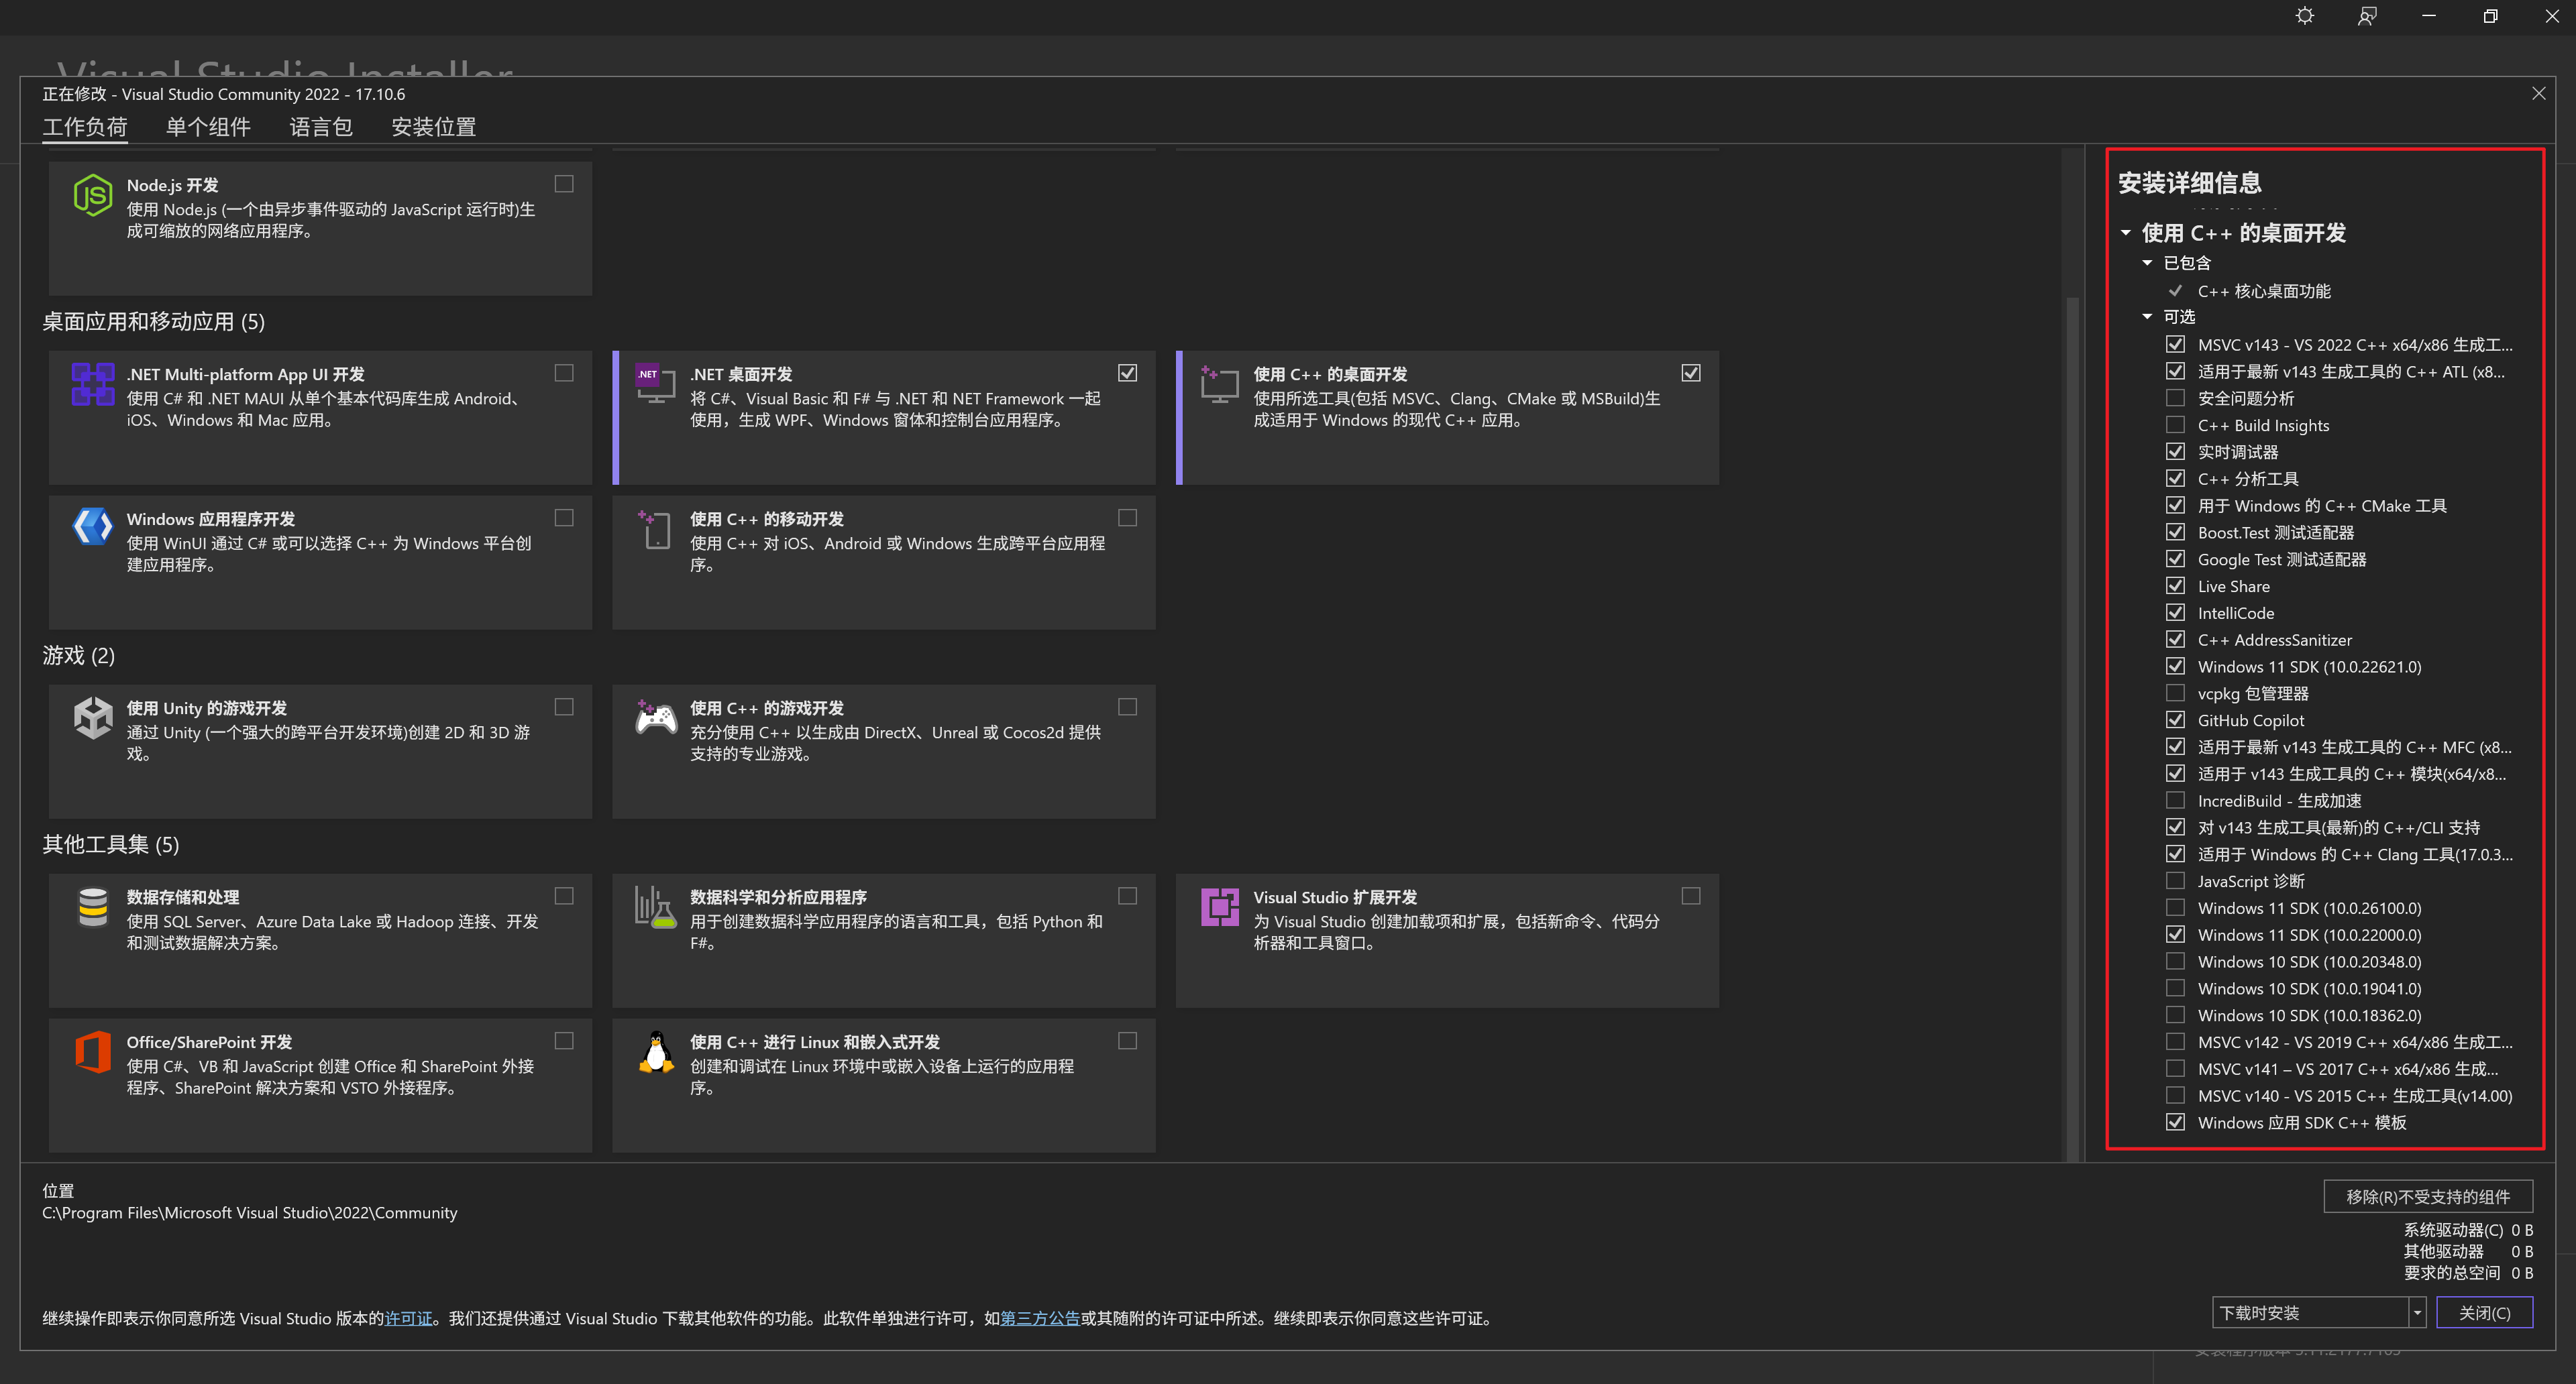Toggle the Node.js 开发 workload checkbox

(564, 184)
